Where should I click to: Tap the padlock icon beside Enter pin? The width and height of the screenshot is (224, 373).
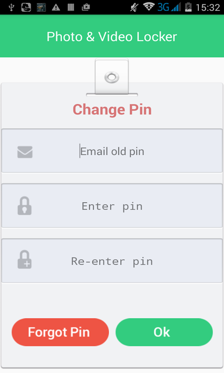(25, 206)
